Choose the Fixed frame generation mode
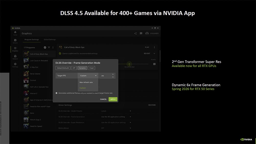 [91, 68]
